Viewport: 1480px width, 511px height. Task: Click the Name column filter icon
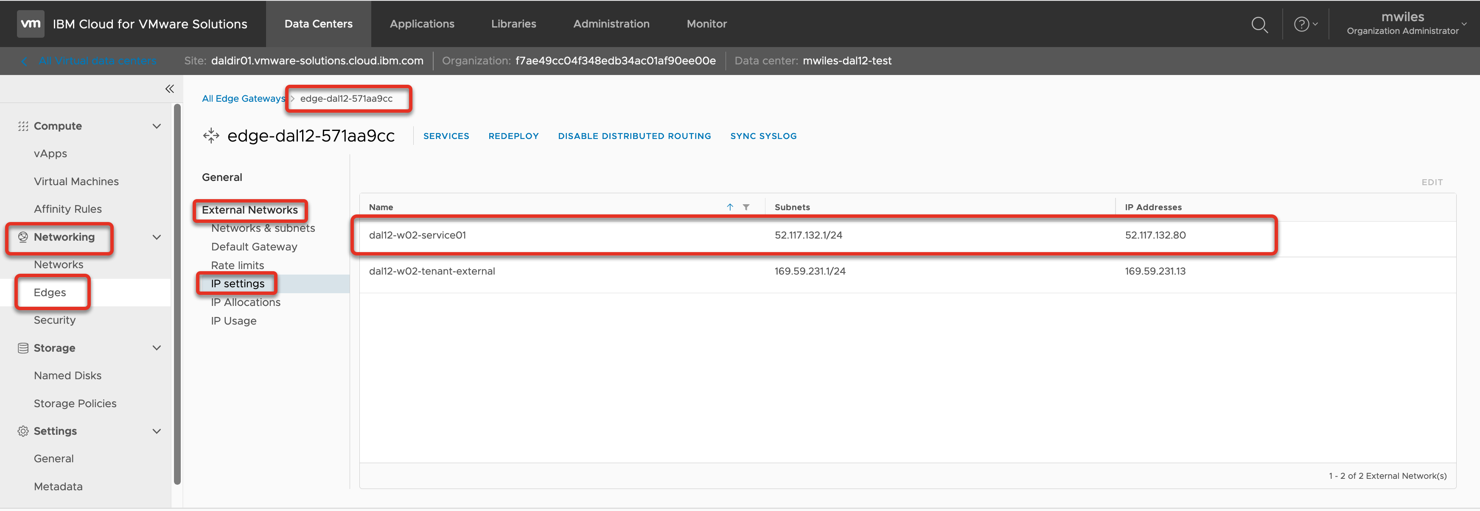click(x=746, y=208)
